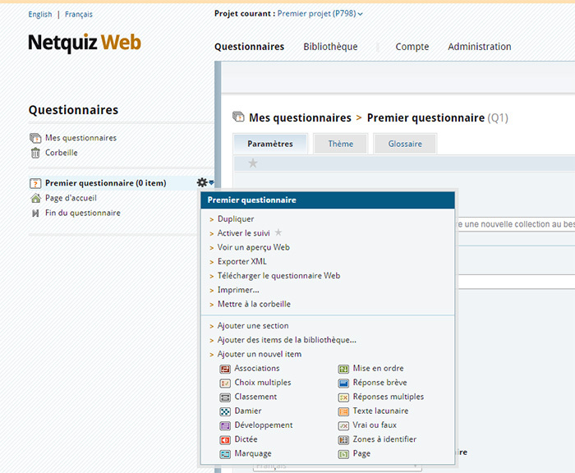575x473 pixels.
Task: Select Ajouter un nouvel item
Action: 260,354
